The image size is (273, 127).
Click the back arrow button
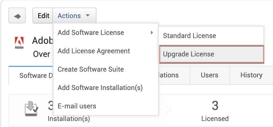pyautogui.click(x=17, y=16)
